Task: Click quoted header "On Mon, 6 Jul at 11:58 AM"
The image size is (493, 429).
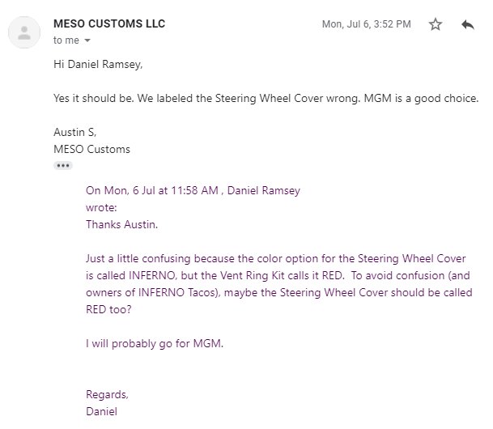Action: (152, 190)
